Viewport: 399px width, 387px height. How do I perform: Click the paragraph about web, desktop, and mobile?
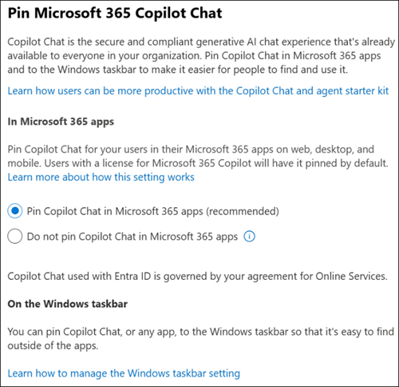[x=198, y=157]
